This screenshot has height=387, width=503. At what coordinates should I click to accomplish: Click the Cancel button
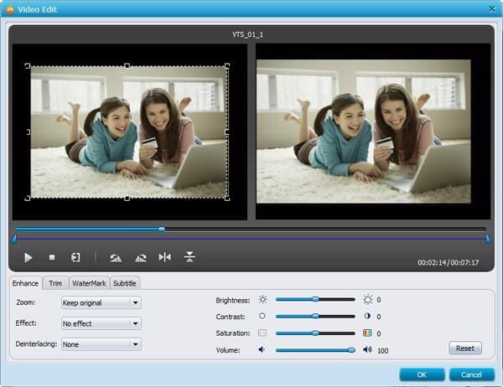click(471, 374)
